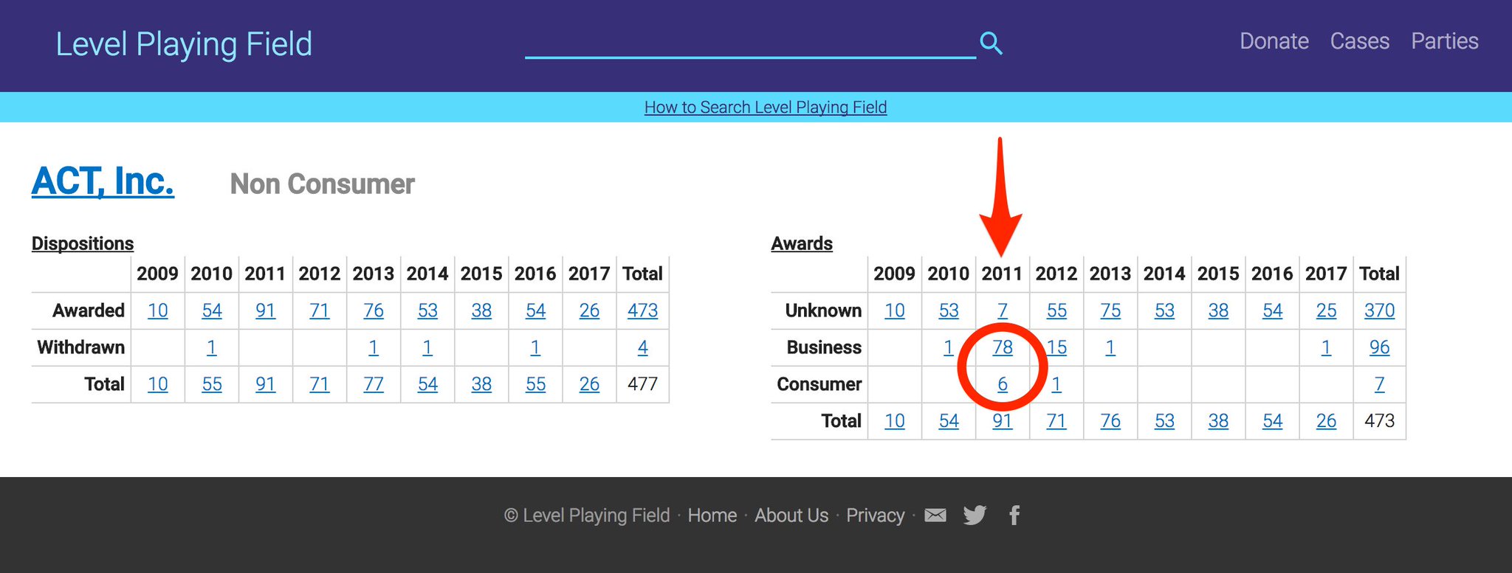1512x573 pixels.
Task: Open the email envelope icon in footer
Action: tap(935, 515)
